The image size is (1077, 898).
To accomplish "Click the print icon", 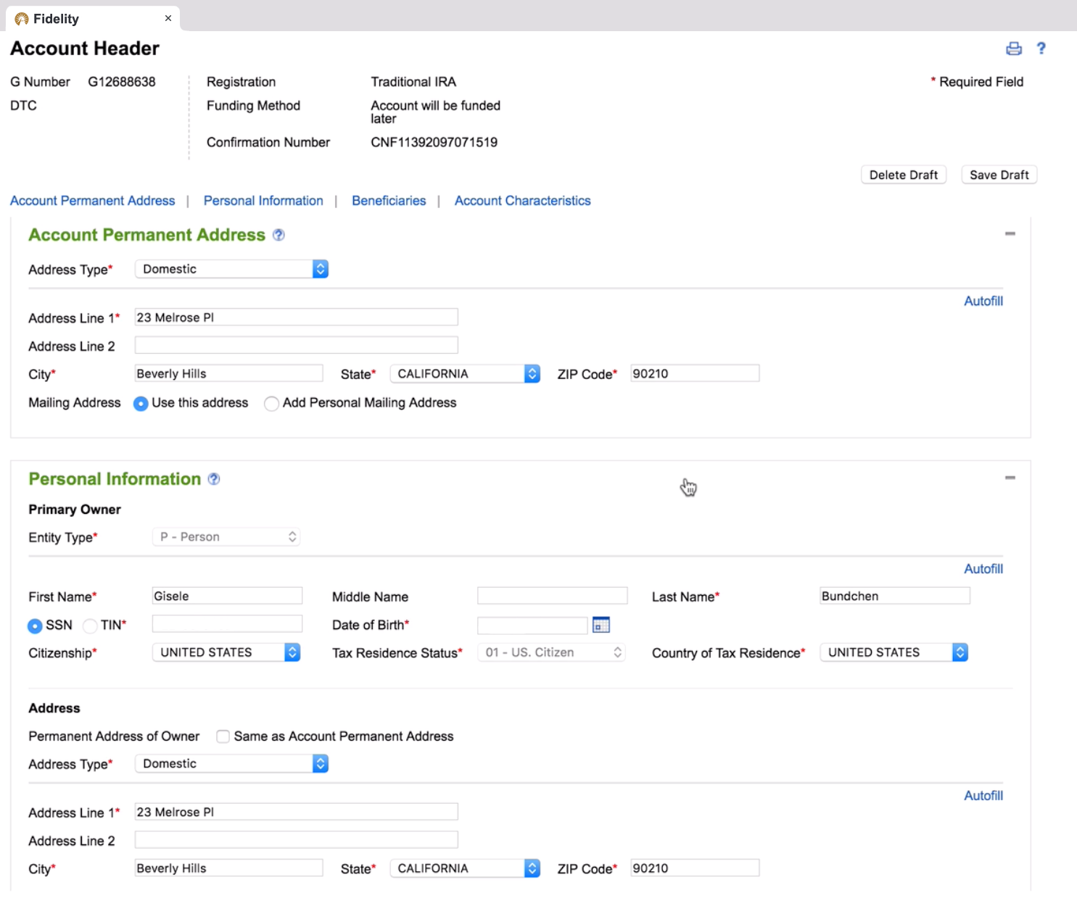I will click(x=1013, y=49).
